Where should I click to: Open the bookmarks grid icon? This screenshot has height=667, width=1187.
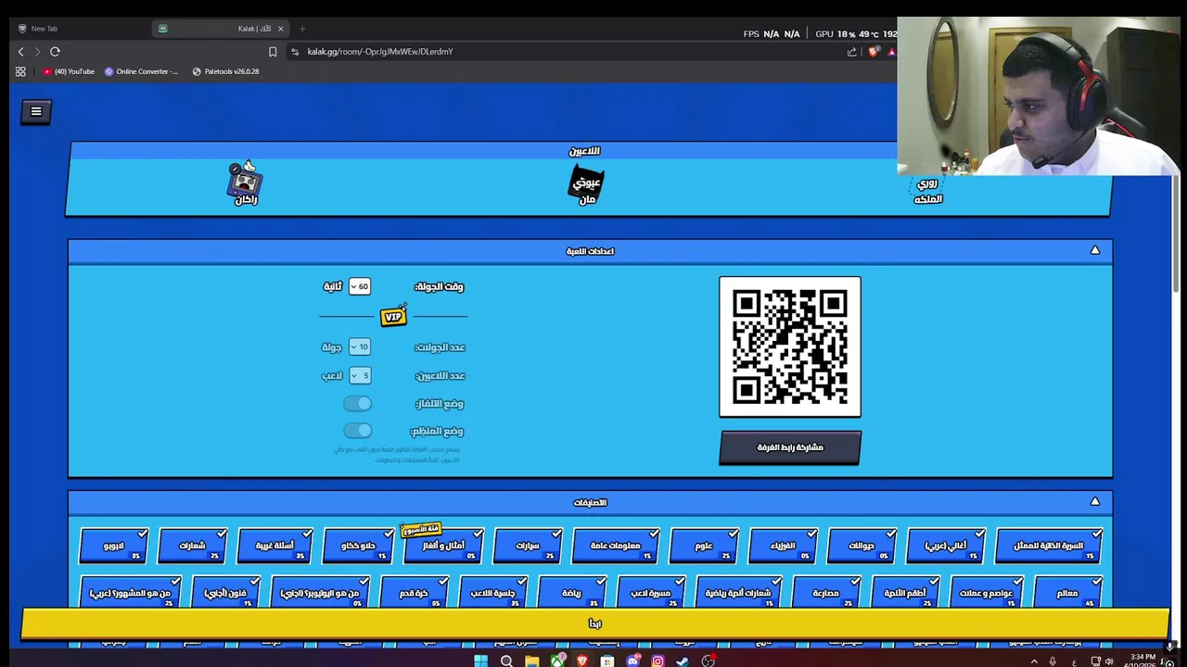click(20, 71)
